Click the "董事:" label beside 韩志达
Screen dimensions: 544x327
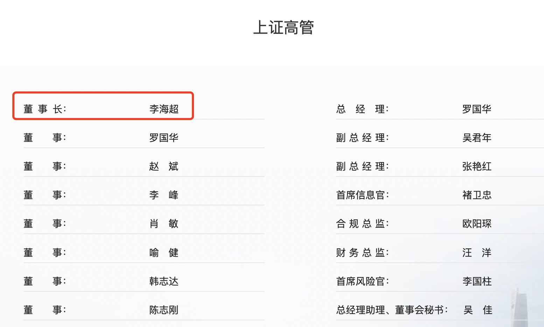pos(45,281)
